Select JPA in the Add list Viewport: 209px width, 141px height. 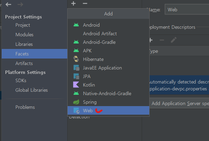coord(108,76)
